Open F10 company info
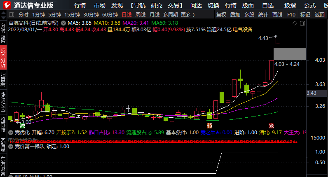Screen dimensions: 328x177 point(291,15)
